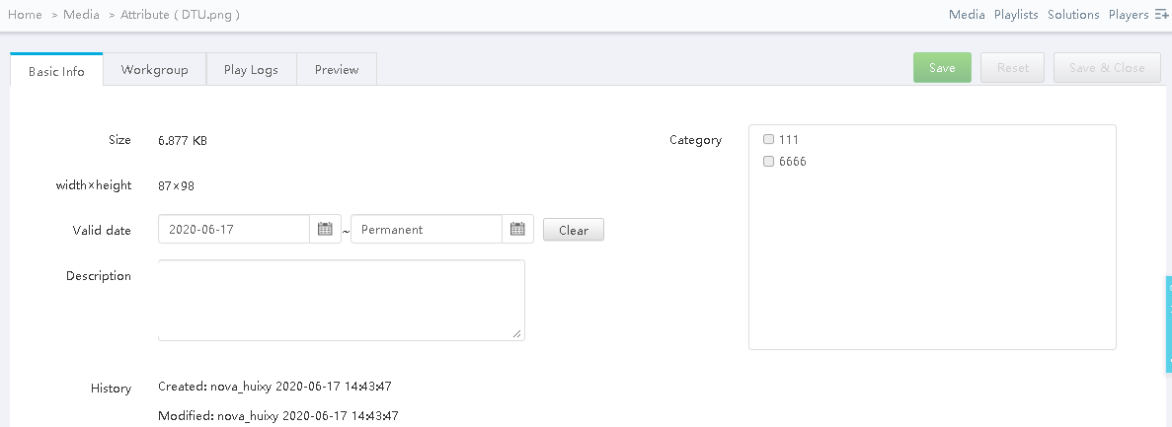Focus the Permanent end date field

[x=426, y=229]
